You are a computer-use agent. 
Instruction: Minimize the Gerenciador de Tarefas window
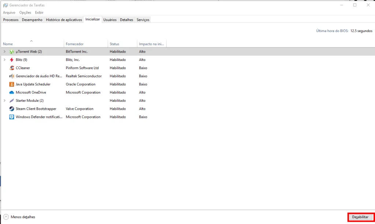pos(342,5)
